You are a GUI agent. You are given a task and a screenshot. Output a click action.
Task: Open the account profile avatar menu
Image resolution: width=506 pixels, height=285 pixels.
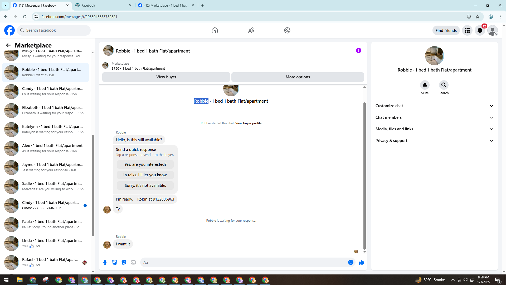click(x=493, y=30)
